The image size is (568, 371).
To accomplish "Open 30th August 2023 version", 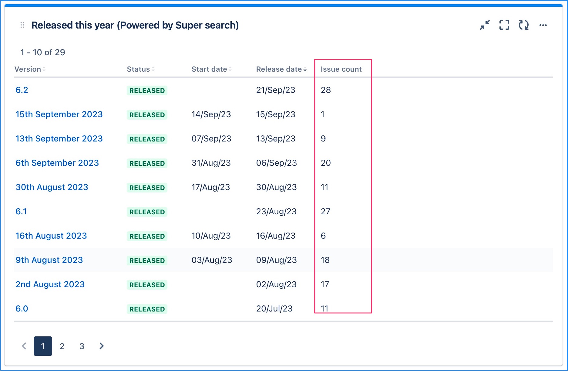I will click(x=52, y=187).
